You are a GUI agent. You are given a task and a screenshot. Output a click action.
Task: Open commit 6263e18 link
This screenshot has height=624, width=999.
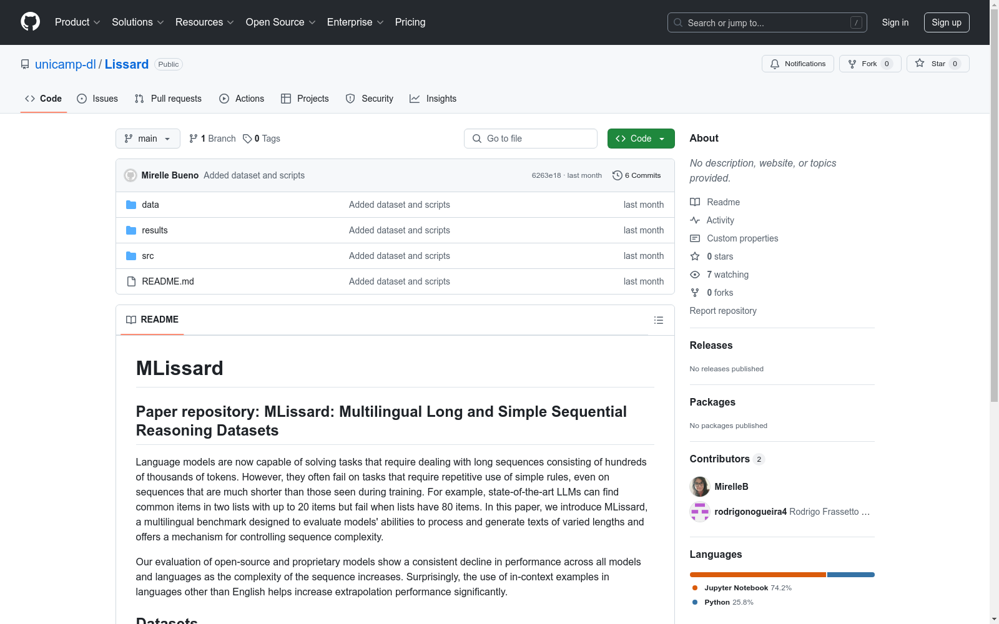point(546,175)
